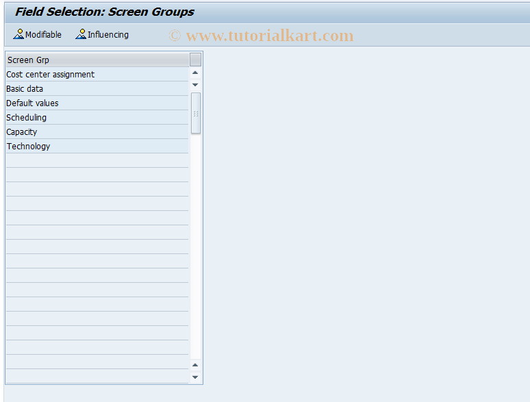This screenshot has width=530, height=402.
Task: Select the Scheduling screen group
Action: tap(97, 118)
